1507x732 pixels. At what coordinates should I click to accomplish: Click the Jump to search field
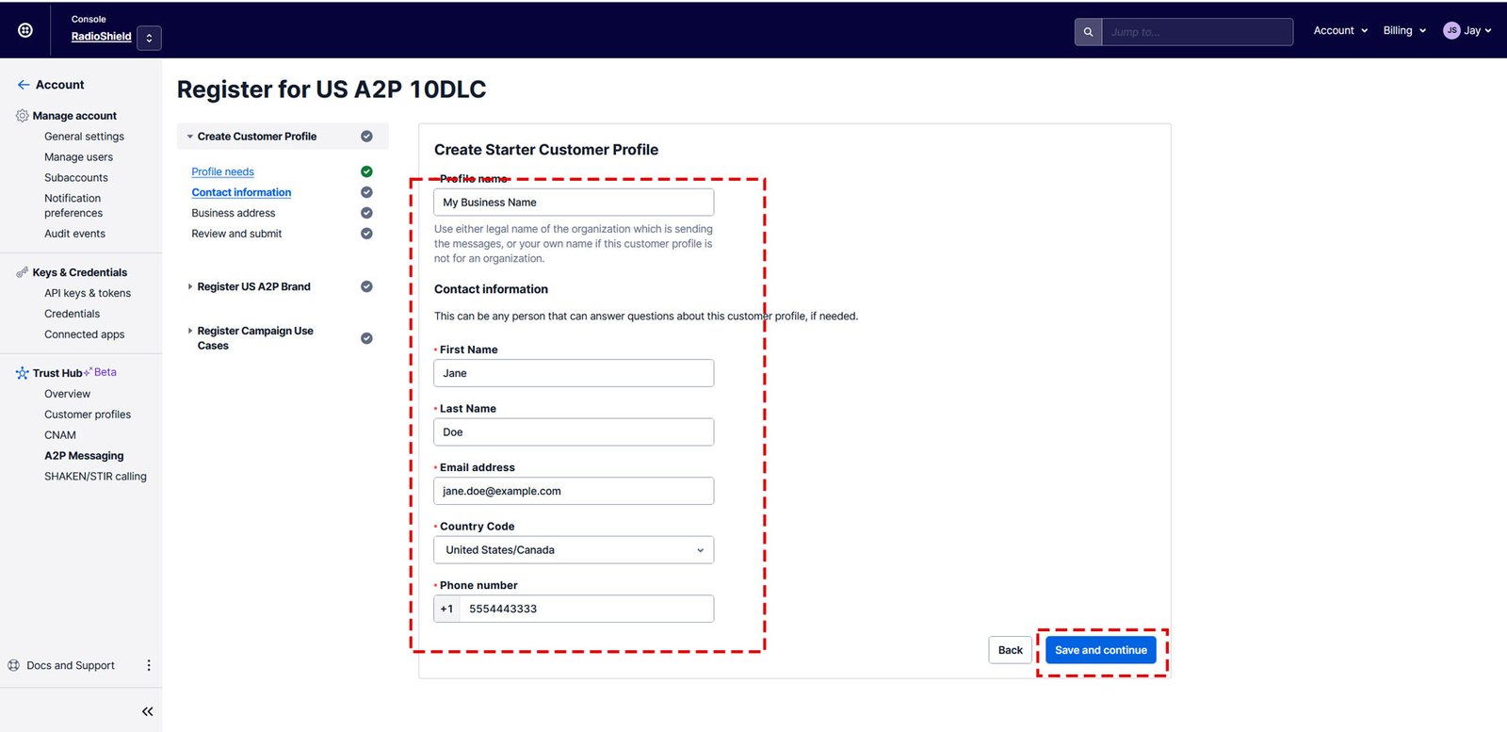1197,32
